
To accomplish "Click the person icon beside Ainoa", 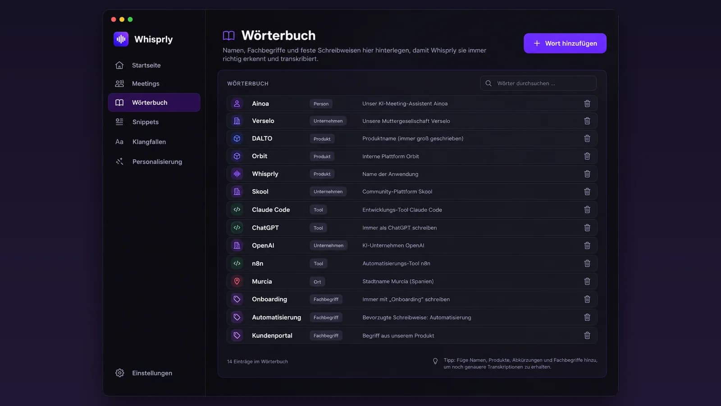I will pyautogui.click(x=237, y=103).
